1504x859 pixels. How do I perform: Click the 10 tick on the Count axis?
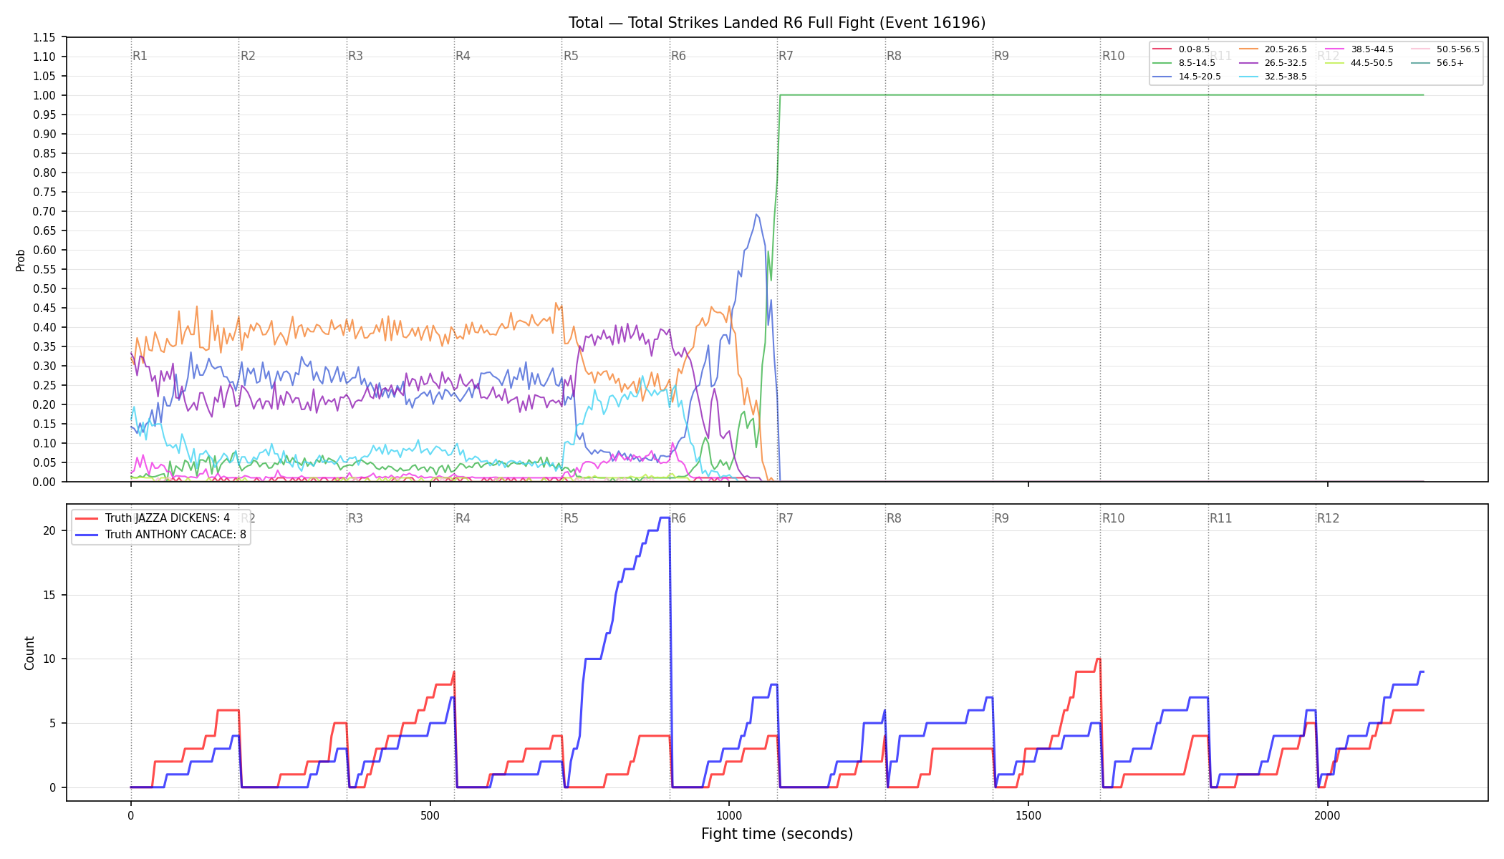[49, 659]
